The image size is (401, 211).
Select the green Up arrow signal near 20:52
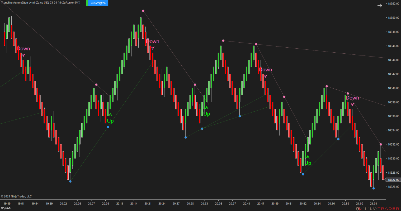[x=308, y=157]
